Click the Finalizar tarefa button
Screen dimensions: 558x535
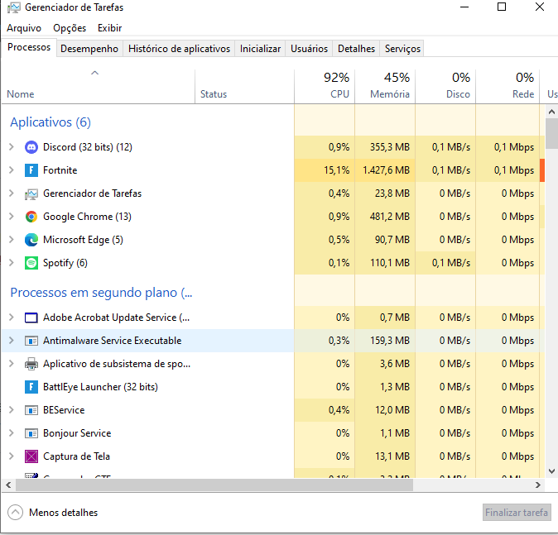click(517, 512)
